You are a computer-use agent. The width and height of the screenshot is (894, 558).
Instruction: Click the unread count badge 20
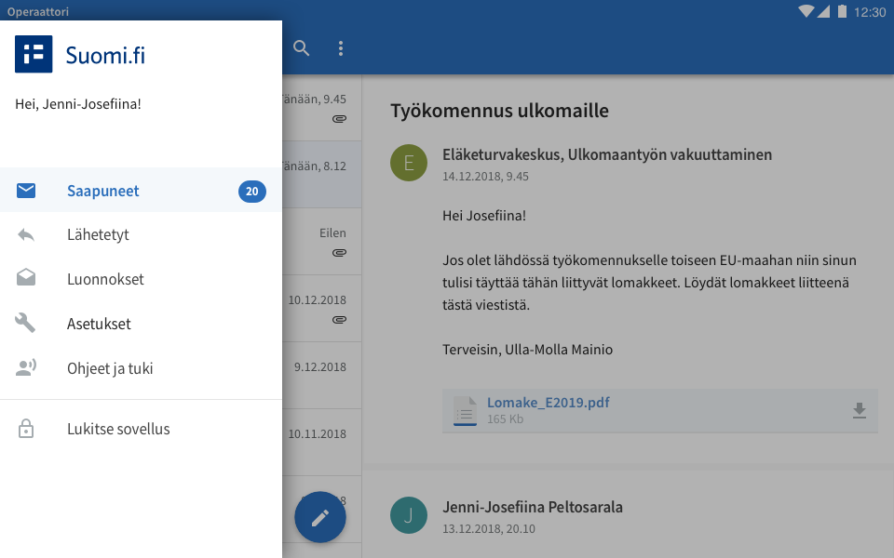click(252, 192)
